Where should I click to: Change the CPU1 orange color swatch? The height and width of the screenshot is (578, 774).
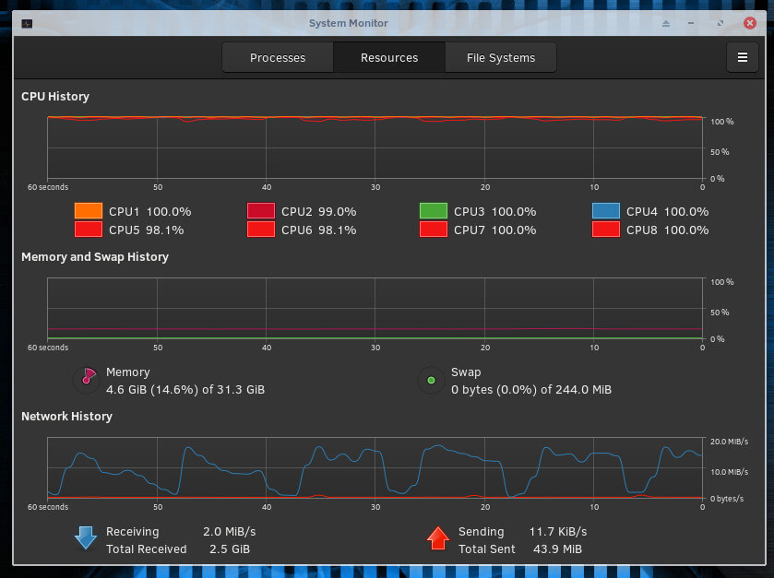[89, 210]
